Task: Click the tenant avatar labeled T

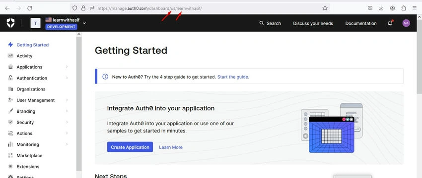Action: click(36, 23)
